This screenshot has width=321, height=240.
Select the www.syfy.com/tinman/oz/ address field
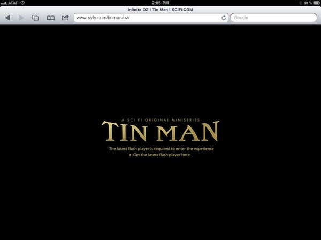(151, 18)
